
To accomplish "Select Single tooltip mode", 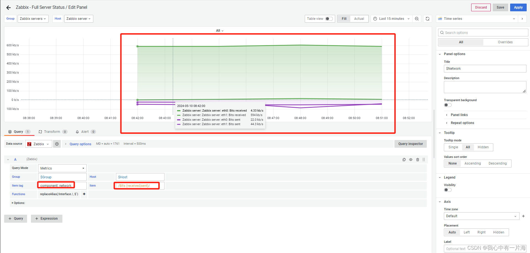I will coord(453,147).
